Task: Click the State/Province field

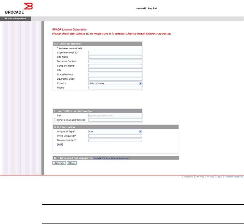Action: [x=115, y=74]
